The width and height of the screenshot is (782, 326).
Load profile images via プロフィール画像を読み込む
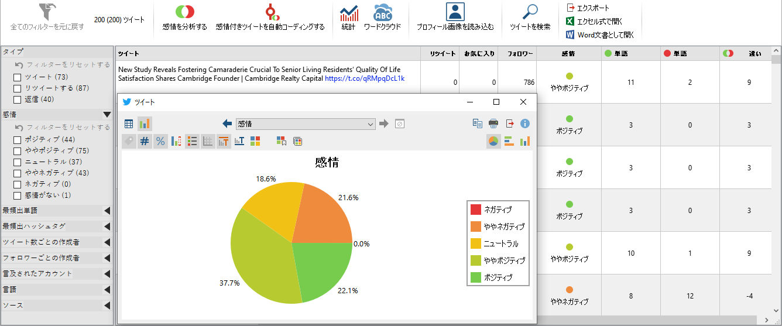click(x=455, y=17)
